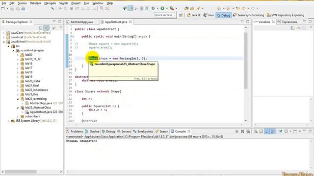314x176 pixels.
Task: Expand the lab20_statik package
Action: click(x=18, y=81)
